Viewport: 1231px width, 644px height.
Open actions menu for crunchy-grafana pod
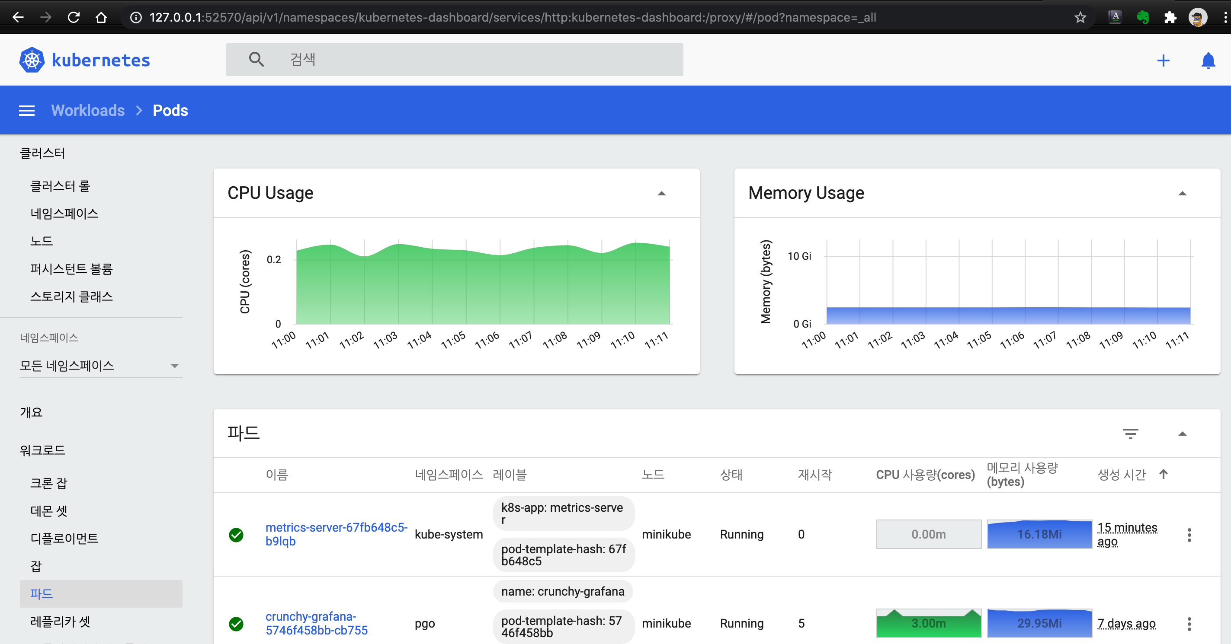(1189, 624)
